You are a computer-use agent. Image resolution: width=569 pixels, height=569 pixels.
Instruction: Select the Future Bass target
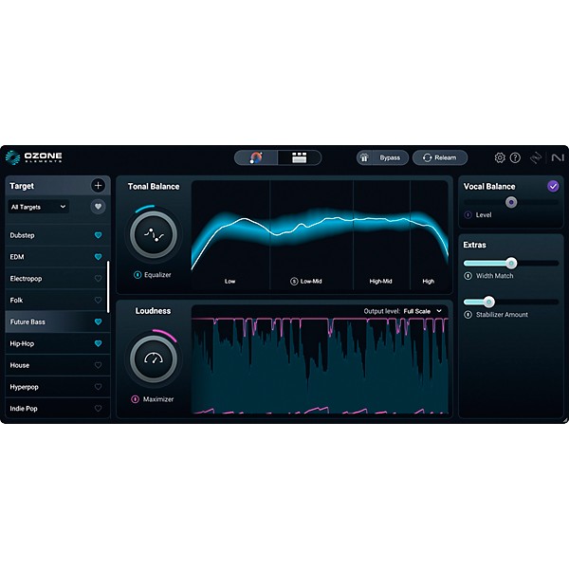click(x=57, y=321)
